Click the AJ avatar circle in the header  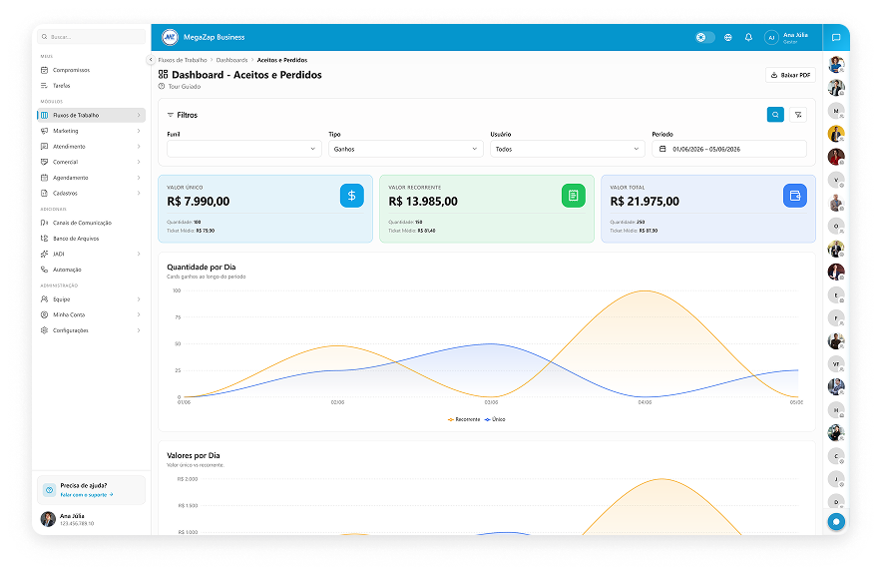[771, 37]
